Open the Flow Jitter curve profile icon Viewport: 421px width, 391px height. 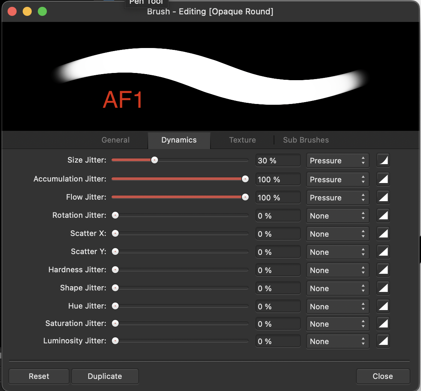tap(383, 197)
